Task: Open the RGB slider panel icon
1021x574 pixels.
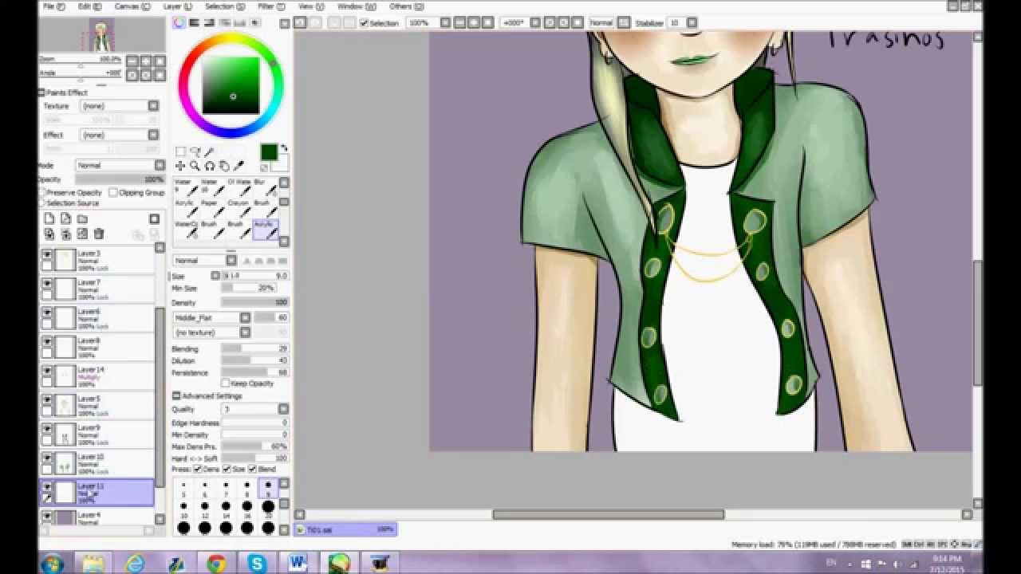Action: point(193,23)
